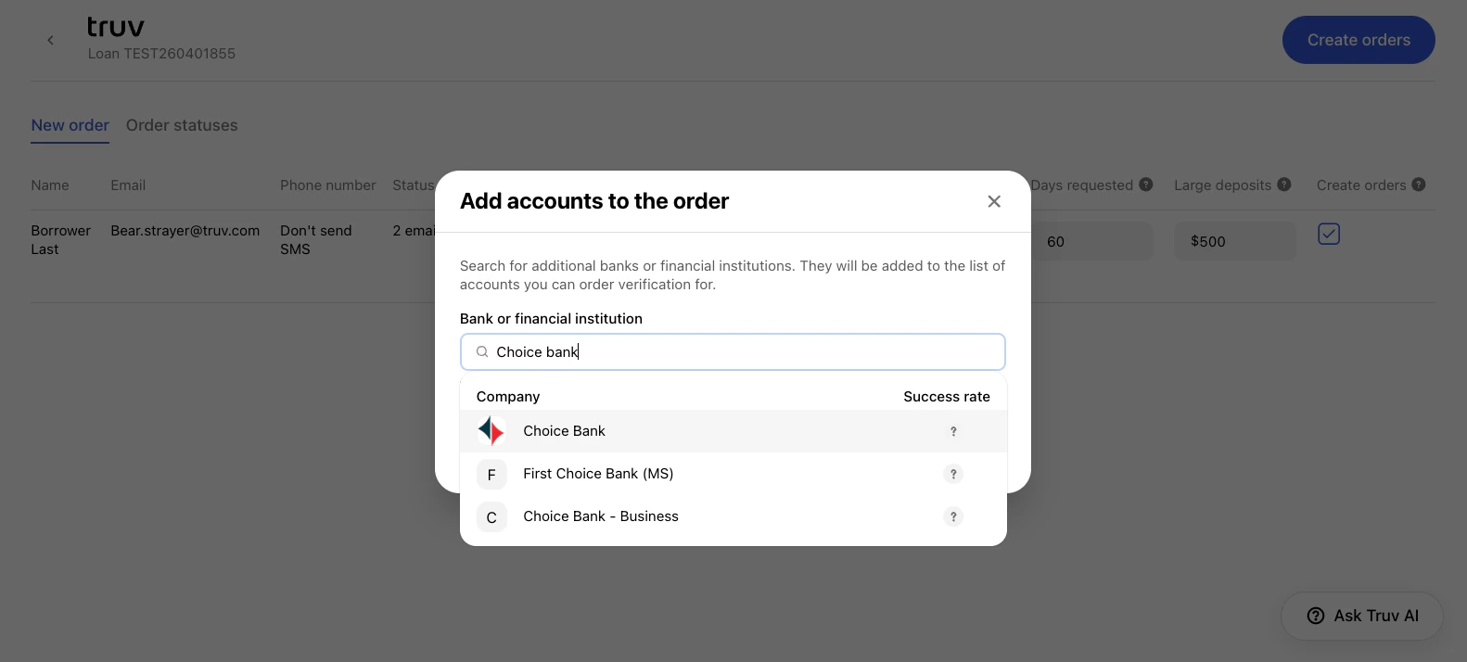Select the New order tab
This screenshot has height=662, width=1467.
(70, 125)
